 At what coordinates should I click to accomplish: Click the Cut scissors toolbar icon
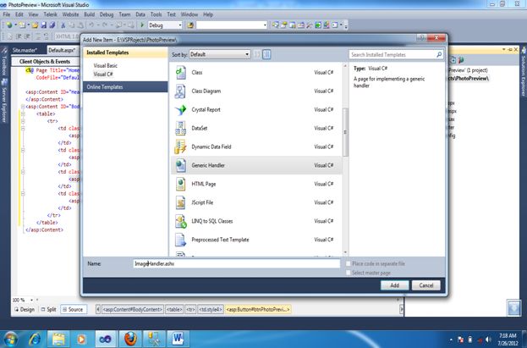[63, 25]
